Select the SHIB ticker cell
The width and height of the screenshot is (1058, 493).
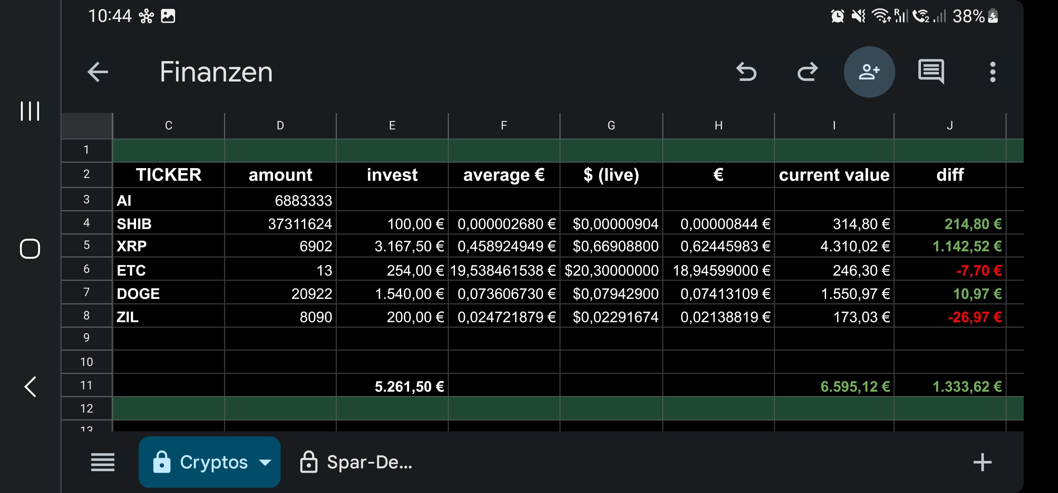click(x=168, y=223)
